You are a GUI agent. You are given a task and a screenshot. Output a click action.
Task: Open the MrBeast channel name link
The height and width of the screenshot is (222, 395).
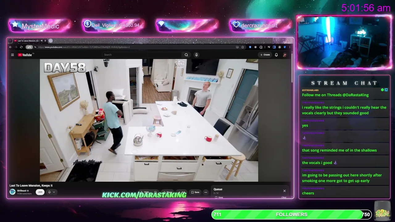(x=22, y=191)
